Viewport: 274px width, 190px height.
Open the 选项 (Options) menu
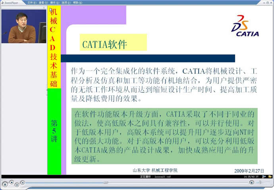(66, 3)
